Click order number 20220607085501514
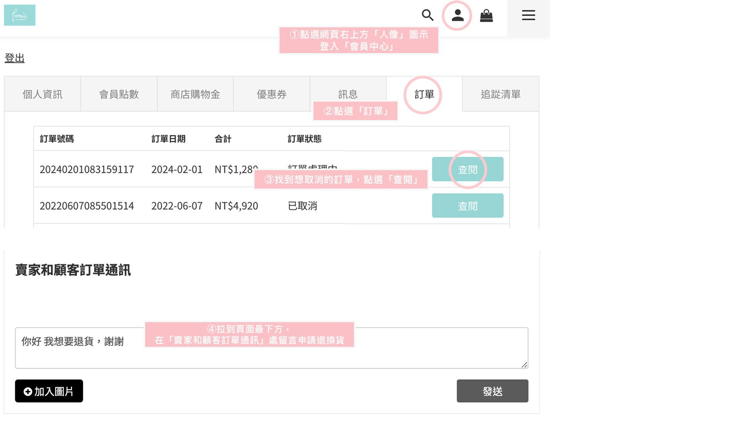744x443 pixels. (x=87, y=206)
